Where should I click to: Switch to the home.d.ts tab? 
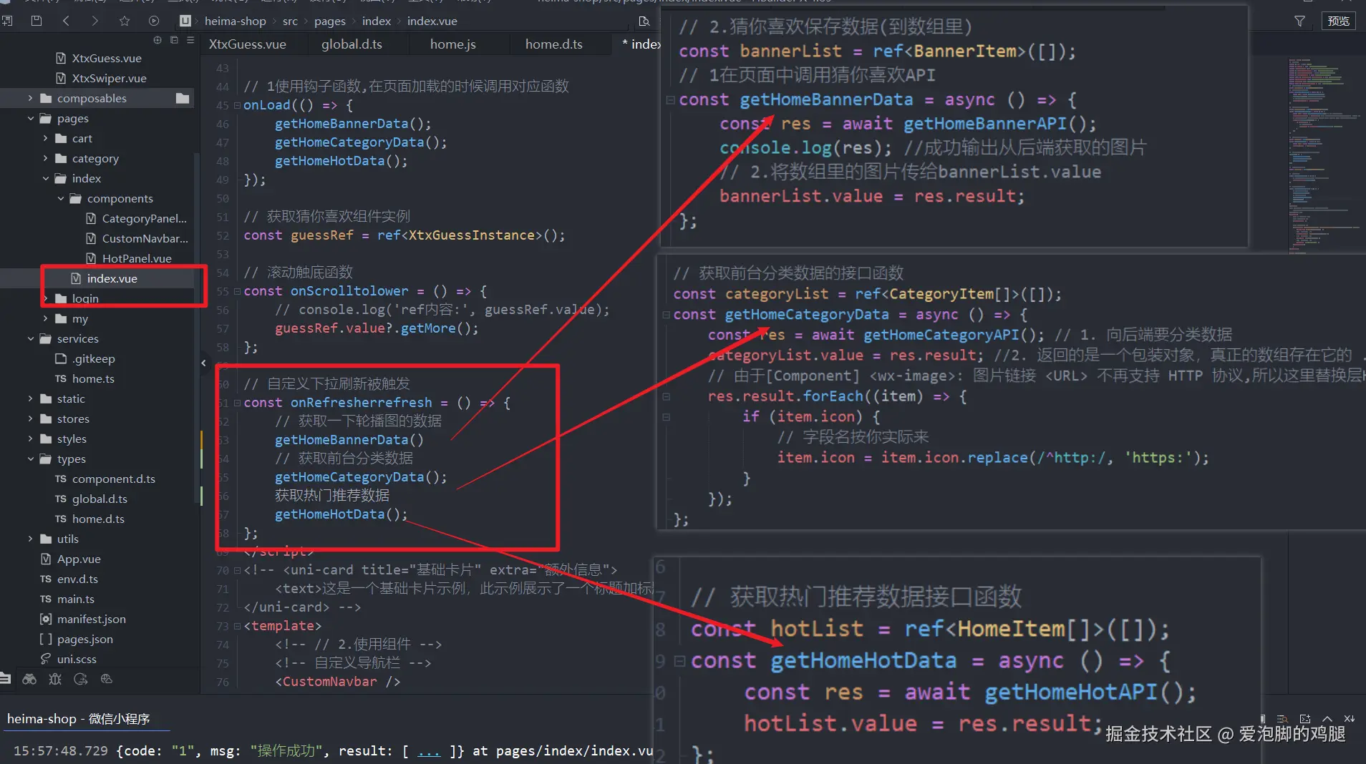click(x=553, y=44)
